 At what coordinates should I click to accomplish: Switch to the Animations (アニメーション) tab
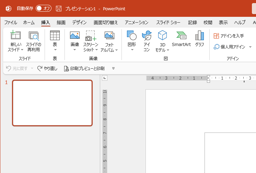click(137, 22)
